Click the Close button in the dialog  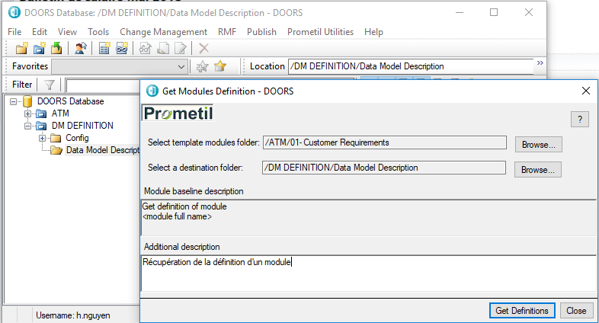[576, 310]
